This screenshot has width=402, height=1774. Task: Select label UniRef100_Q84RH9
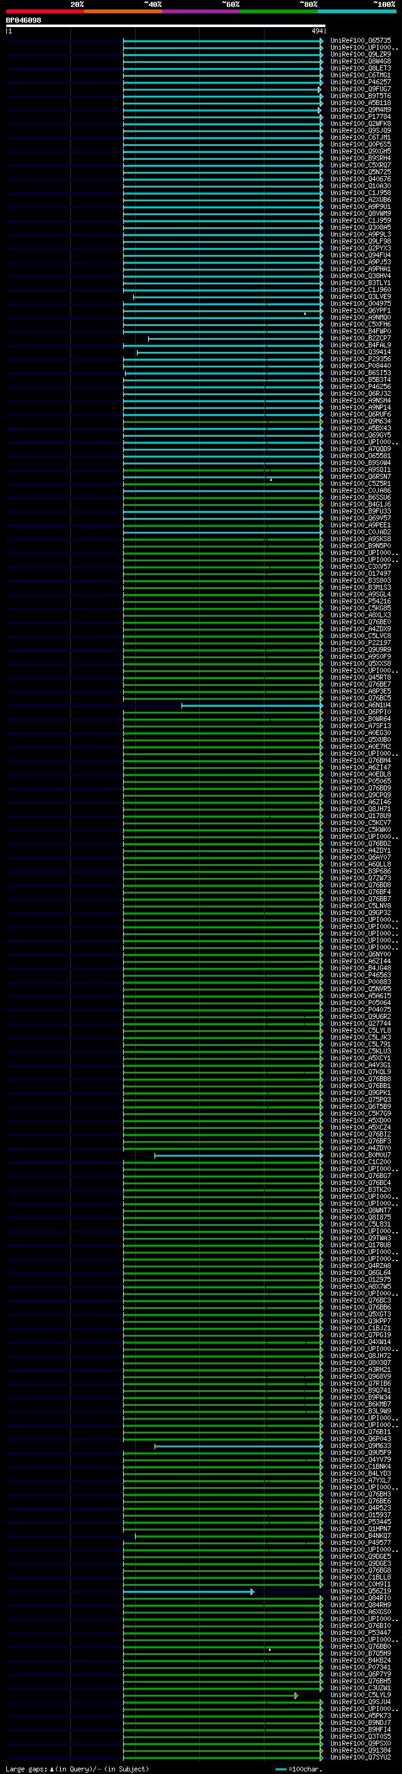pos(360,1605)
